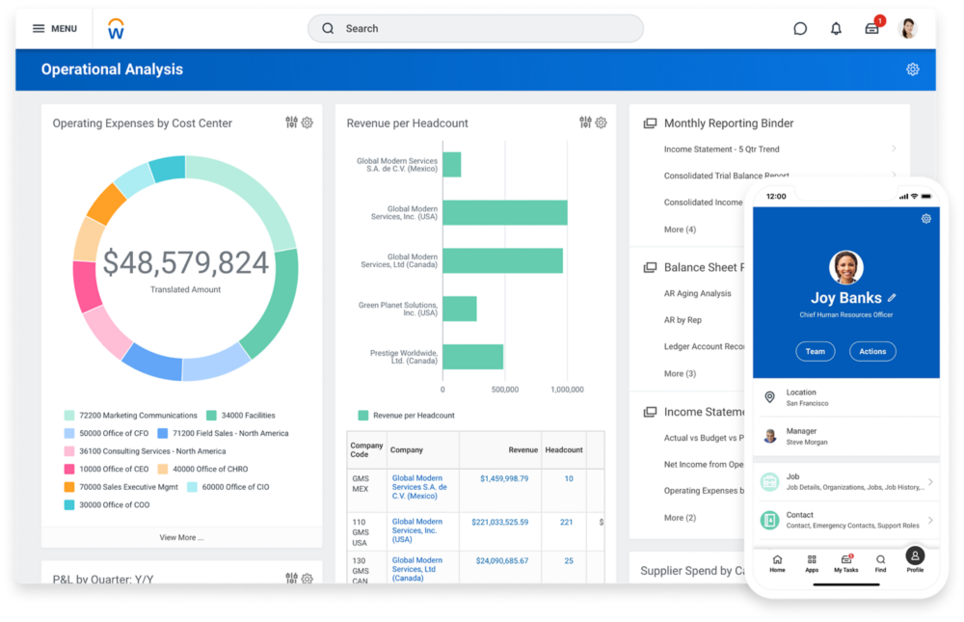Screen dimensions: 964x622
Task: Click inside the Search field
Action: coord(474,28)
